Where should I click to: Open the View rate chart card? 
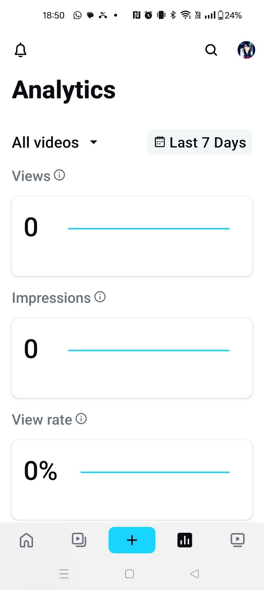pyautogui.click(x=132, y=479)
